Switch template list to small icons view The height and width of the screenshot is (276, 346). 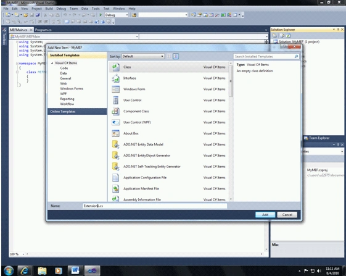[x=169, y=56]
